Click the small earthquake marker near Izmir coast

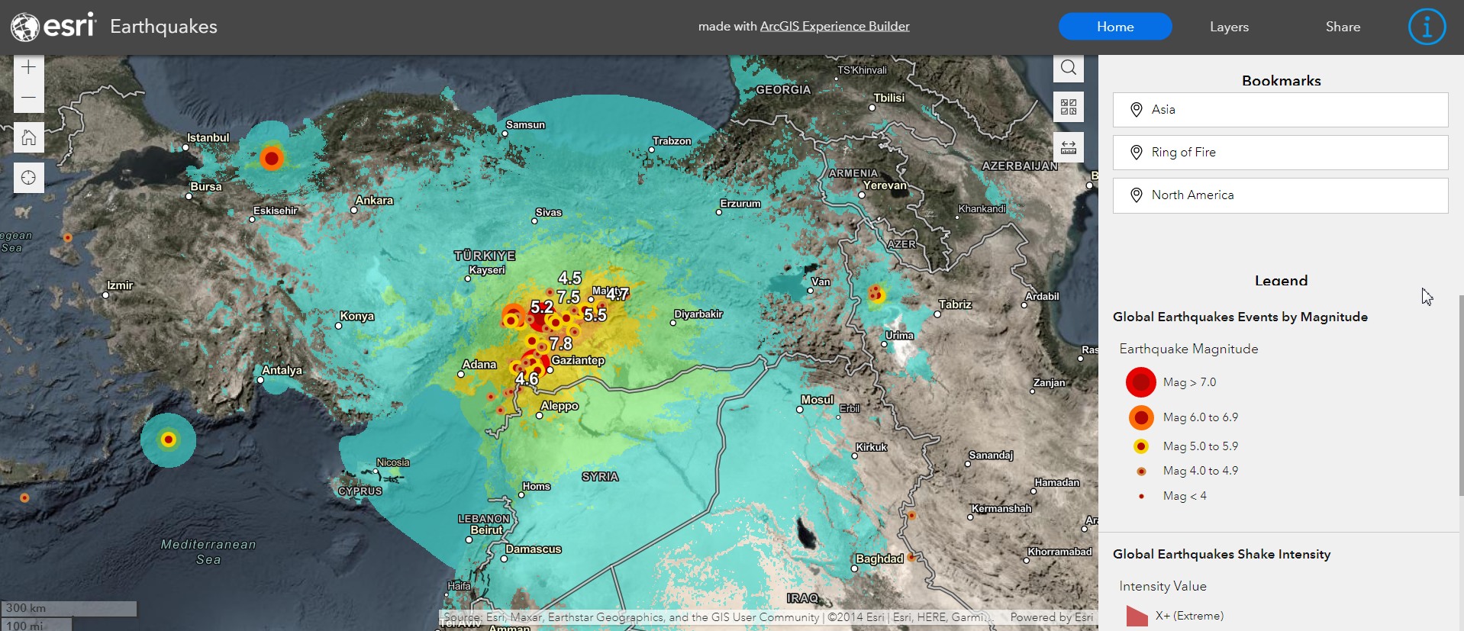67,238
